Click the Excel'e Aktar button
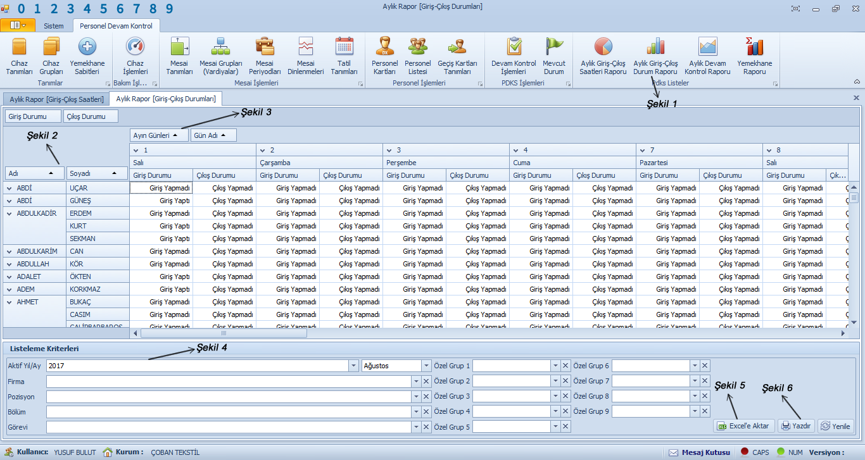 point(744,426)
